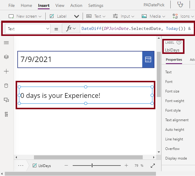The width and height of the screenshot is (195, 176).
Task: Select the '0 days is your Experience!' label
Action: click(x=86, y=95)
